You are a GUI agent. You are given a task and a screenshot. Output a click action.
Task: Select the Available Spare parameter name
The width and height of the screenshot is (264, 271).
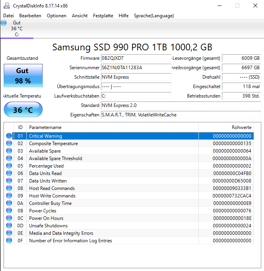45,151
